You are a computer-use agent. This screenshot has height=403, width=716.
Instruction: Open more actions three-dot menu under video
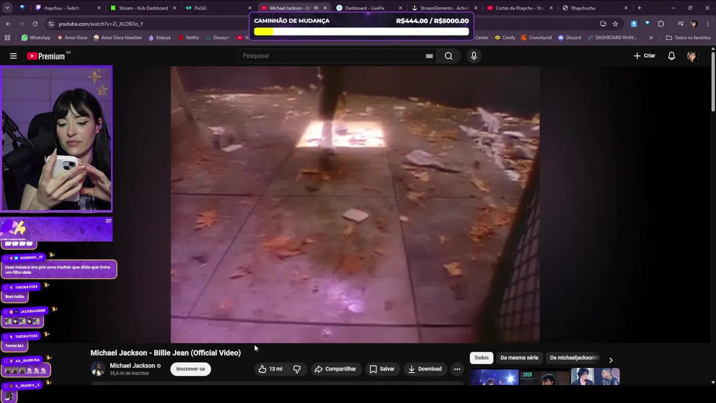pyautogui.click(x=457, y=369)
